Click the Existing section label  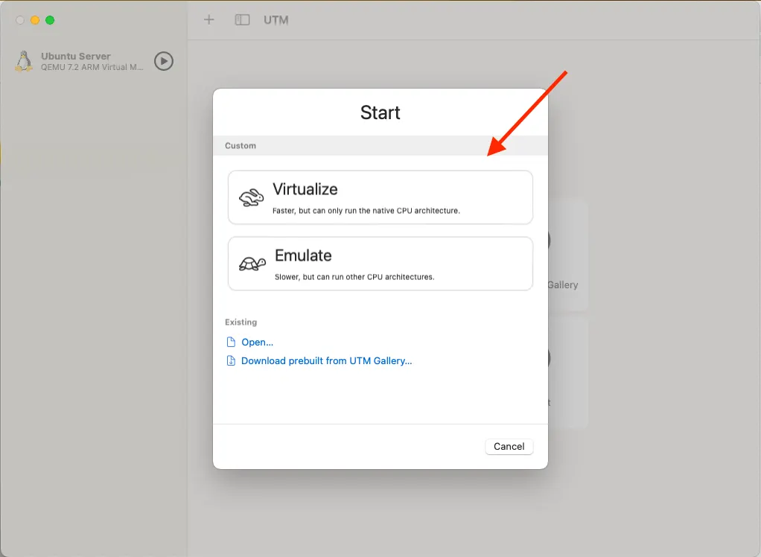click(x=240, y=322)
